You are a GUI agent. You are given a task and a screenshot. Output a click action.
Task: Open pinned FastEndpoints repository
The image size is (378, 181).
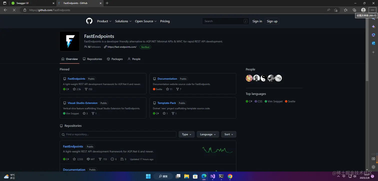(x=76, y=79)
